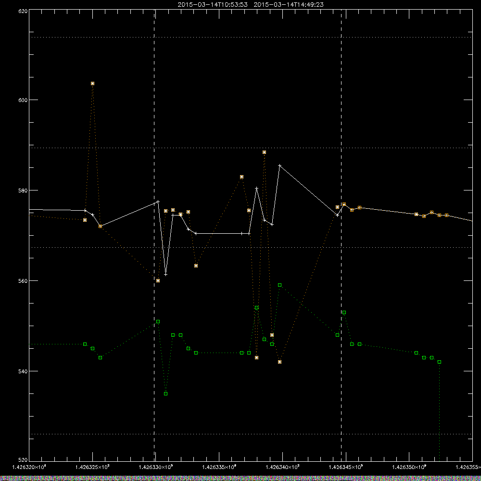
Task: Select the highest orange data marker near 604
Action: coord(93,83)
